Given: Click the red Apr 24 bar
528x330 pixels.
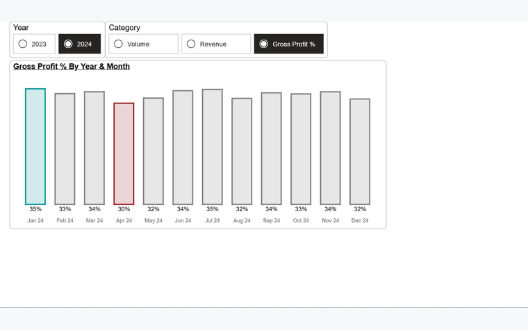Looking at the screenshot, I should tap(124, 154).
